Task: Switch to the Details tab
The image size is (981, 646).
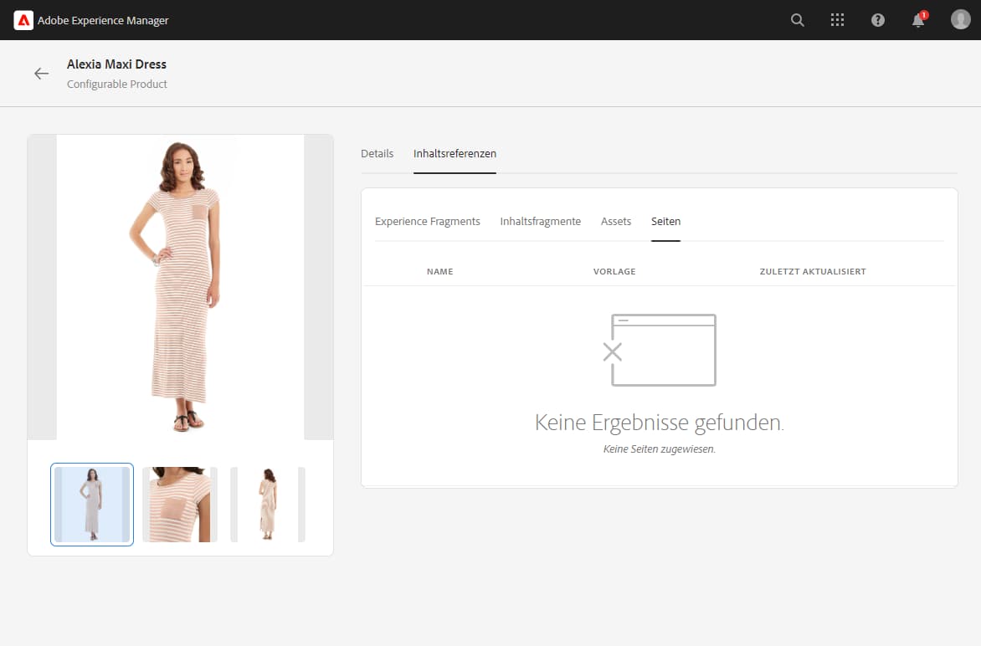Action: [x=378, y=153]
